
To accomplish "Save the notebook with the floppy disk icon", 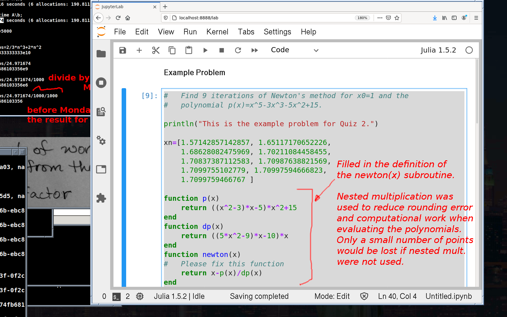I will point(123,50).
